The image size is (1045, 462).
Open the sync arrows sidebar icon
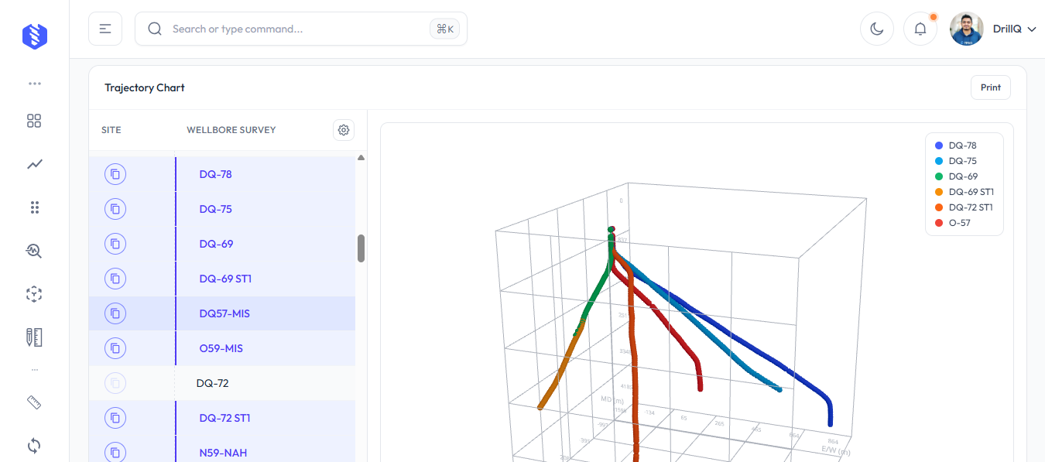point(34,446)
